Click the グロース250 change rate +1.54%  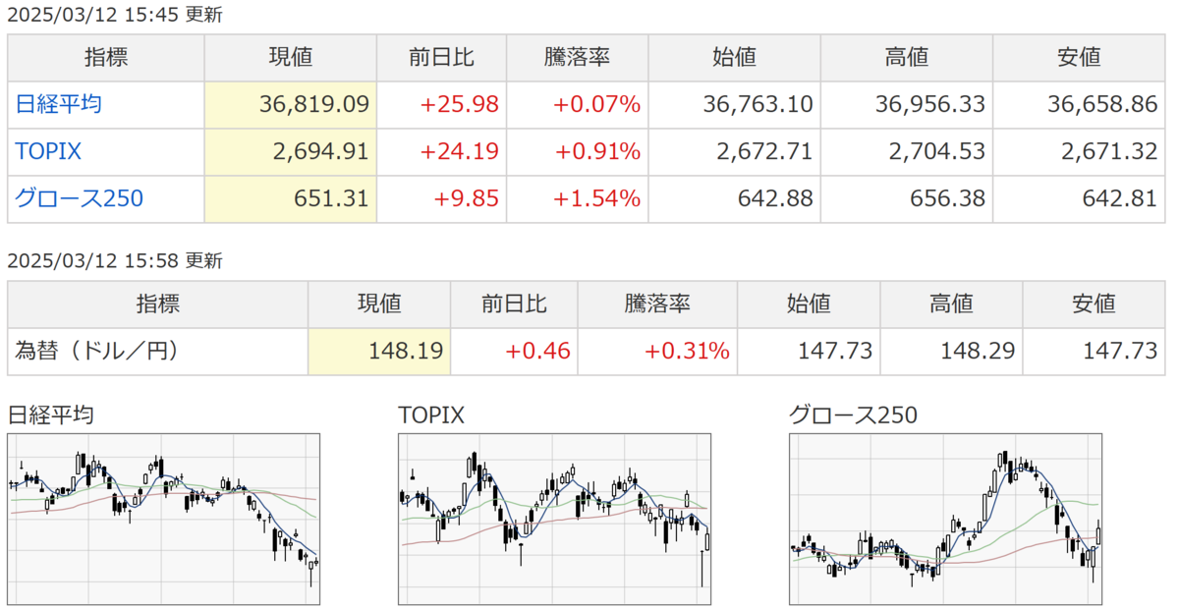point(597,198)
